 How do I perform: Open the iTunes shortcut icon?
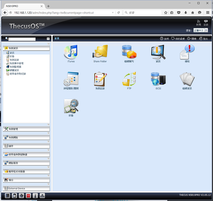[71, 52]
